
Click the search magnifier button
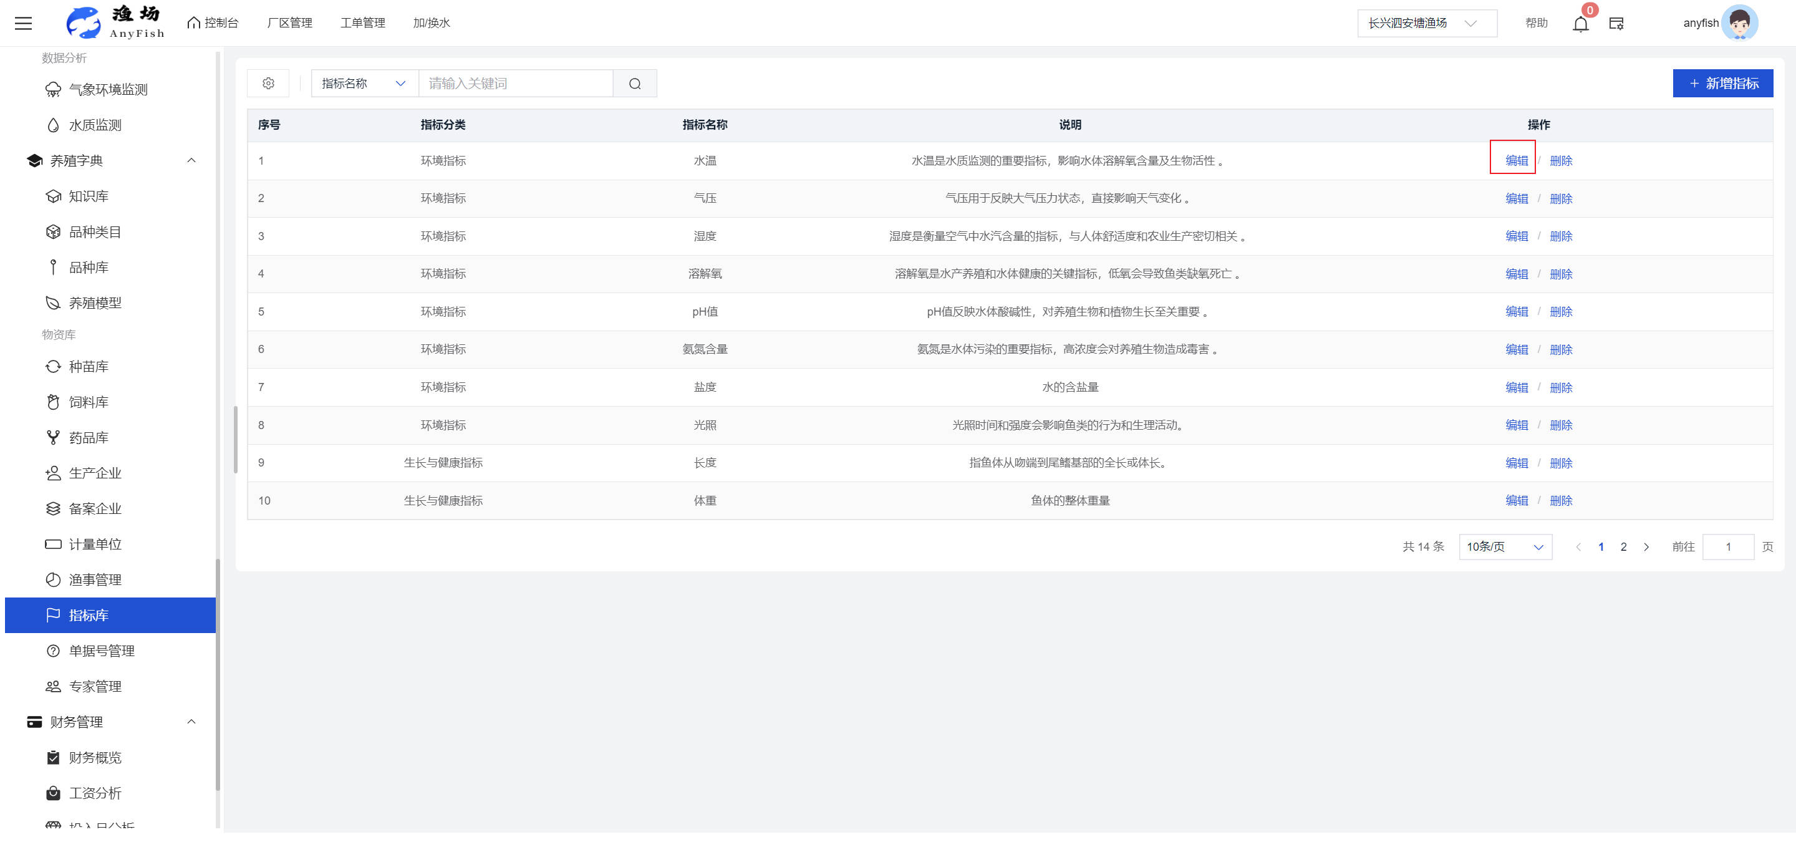634,84
